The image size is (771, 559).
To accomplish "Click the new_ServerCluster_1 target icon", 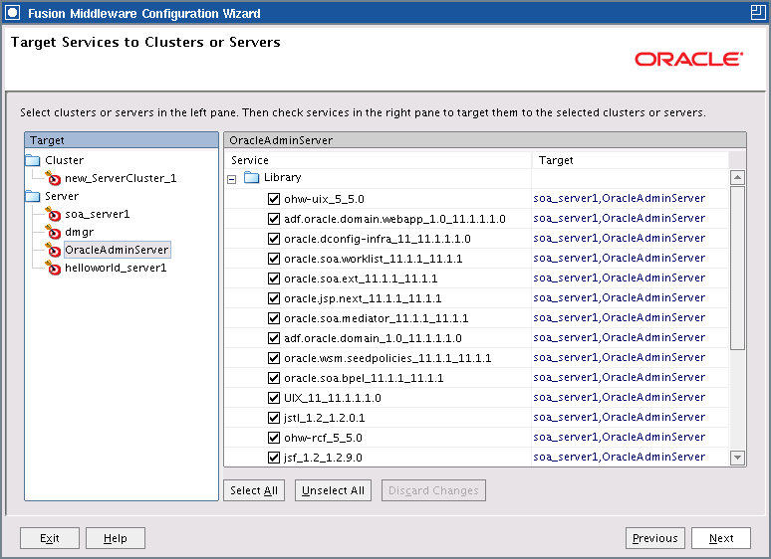I will pos(53,178).
